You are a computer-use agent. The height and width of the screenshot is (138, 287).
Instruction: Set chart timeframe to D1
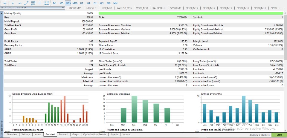pyautogui.click(x=95, y=3)
